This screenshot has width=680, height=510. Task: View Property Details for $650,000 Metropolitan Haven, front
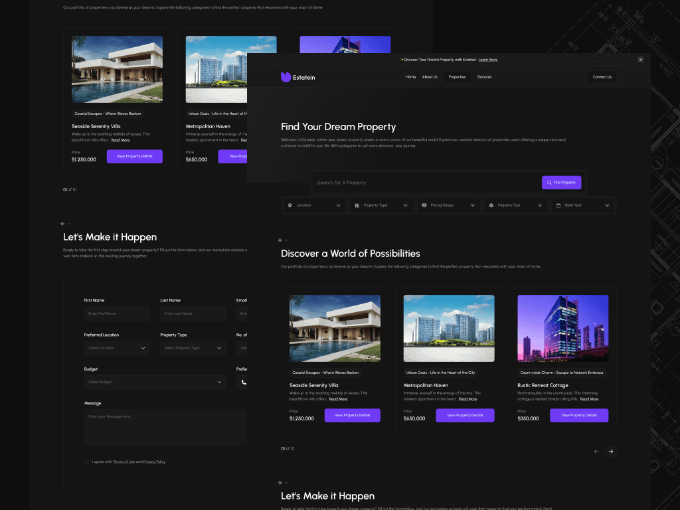pyautogui.click(x=465, y=415)
